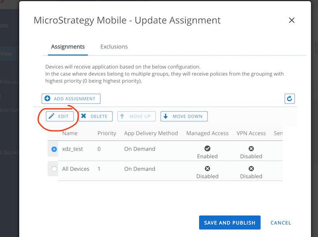The width and height of the screenshot is (318, 237).
Task: Click the Move Up button
Action: 136,116
